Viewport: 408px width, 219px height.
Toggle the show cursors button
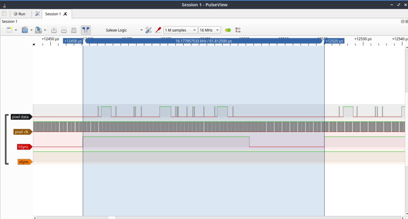(86, 30)
